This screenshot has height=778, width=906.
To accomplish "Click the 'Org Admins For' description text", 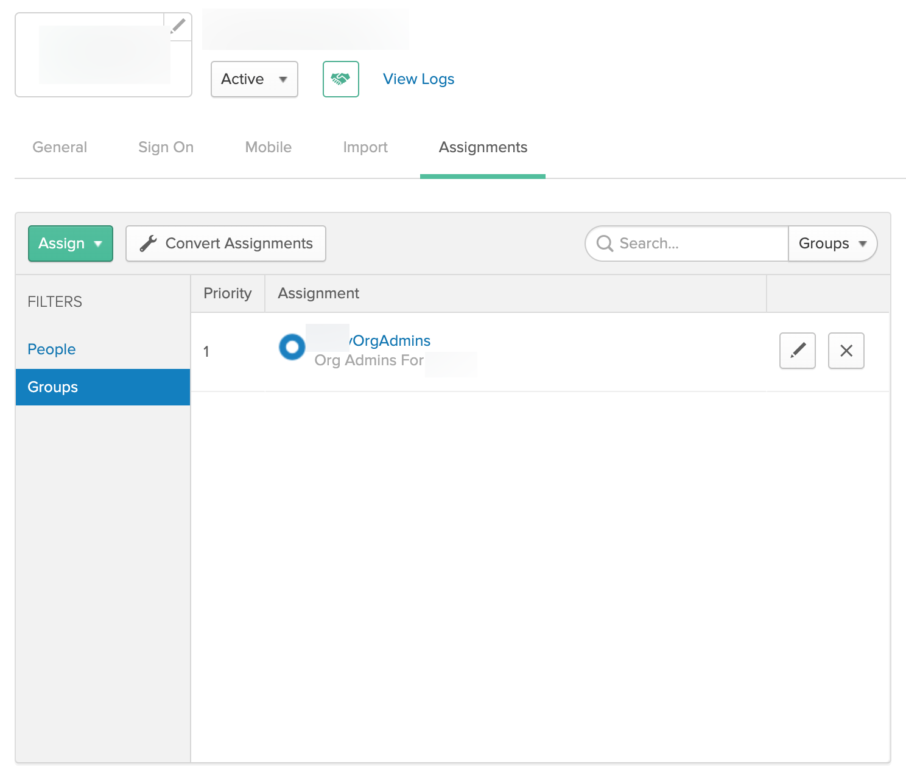I will 369,360.
